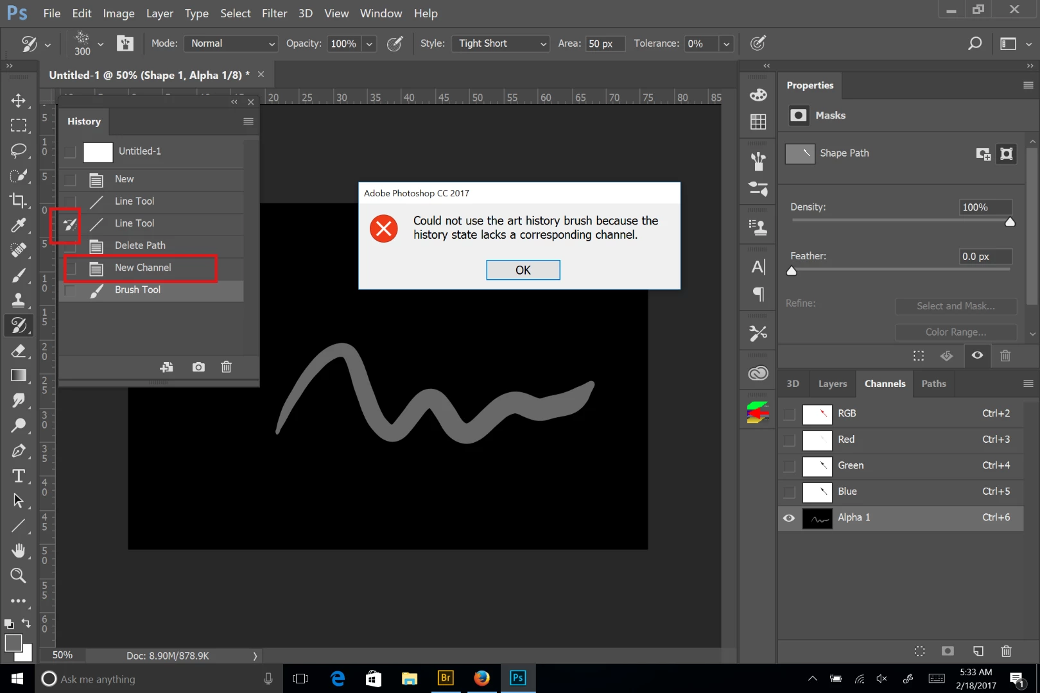Open the Opacity slider dropdown
Image resolution: width=1040 pixels, height=693 pixels.
(x=369, y=44)
